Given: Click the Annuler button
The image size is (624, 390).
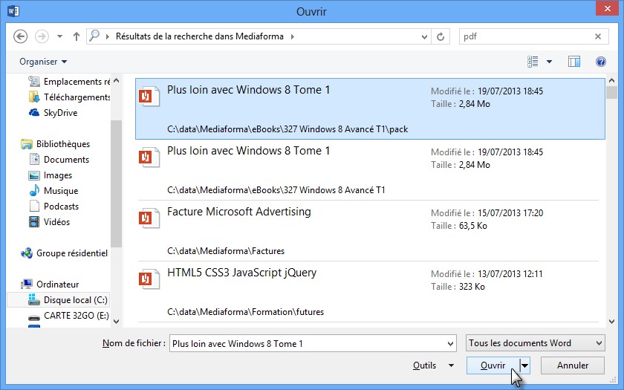Looking at the screenshot, I should (573, 365).
